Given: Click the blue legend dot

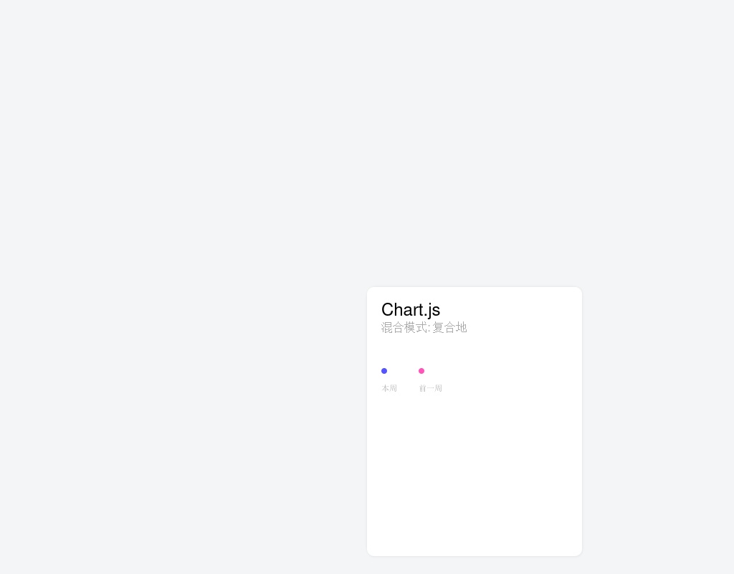Looking at the screenshot, I should [x=384, y=371].
